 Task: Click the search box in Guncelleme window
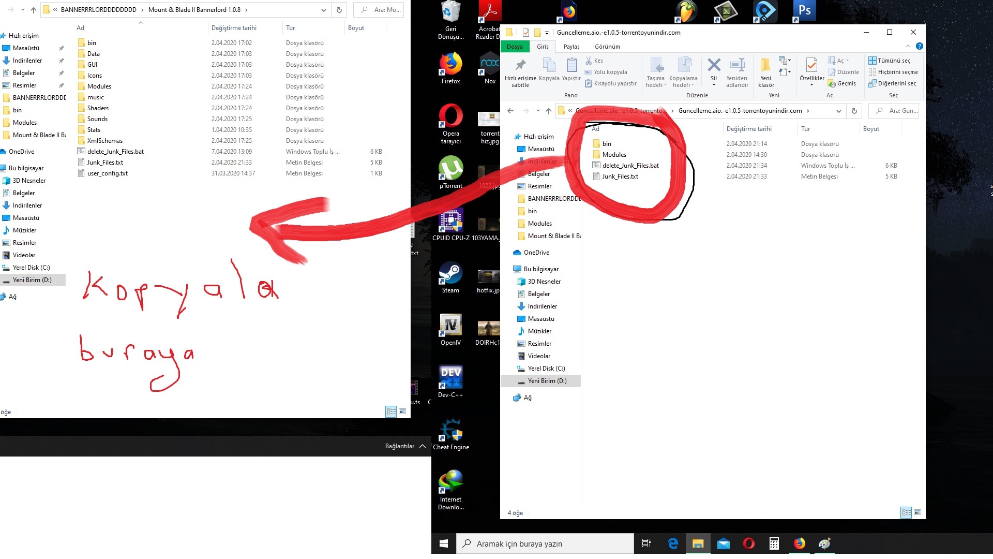click(894, 111)
